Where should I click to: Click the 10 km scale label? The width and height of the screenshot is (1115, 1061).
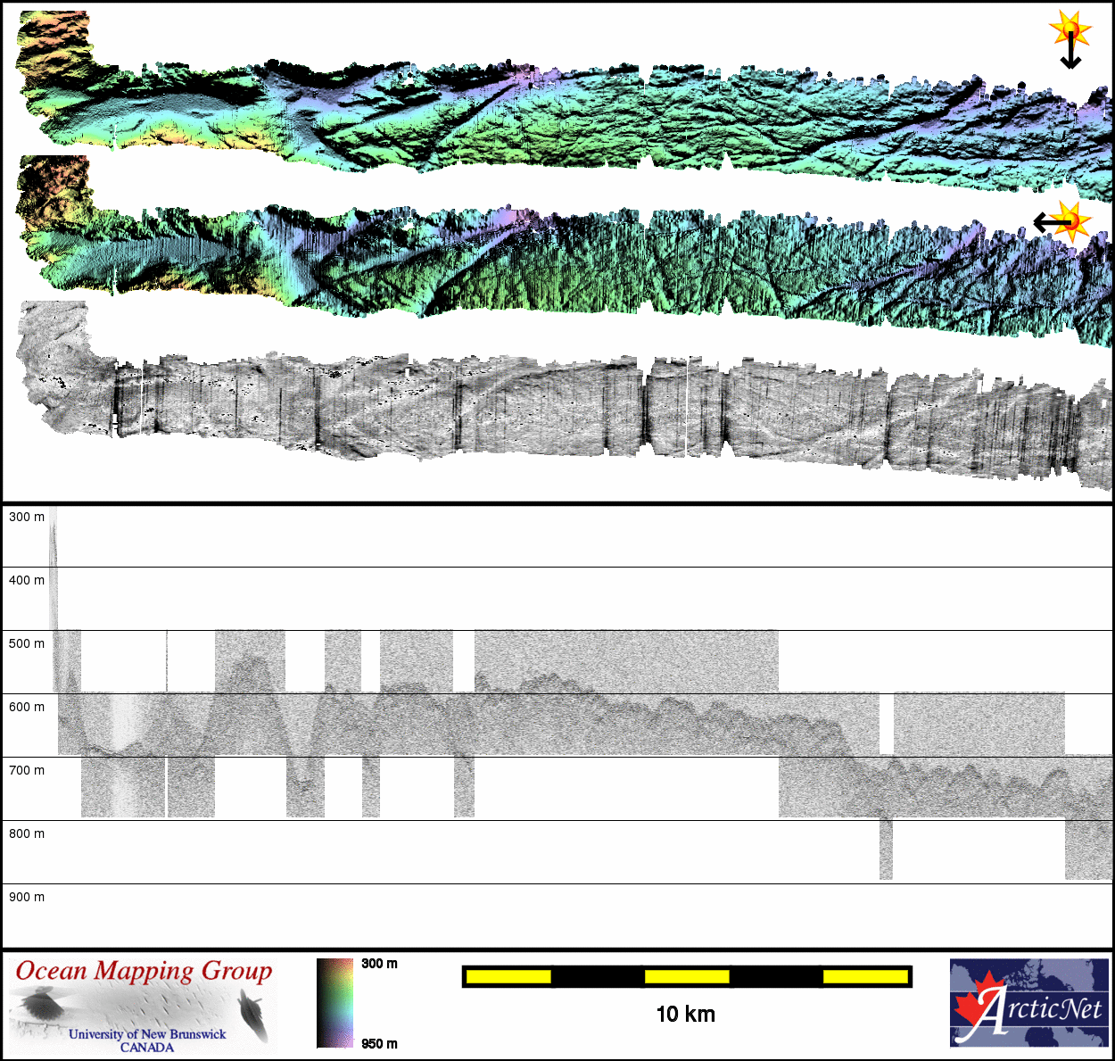685,1015
